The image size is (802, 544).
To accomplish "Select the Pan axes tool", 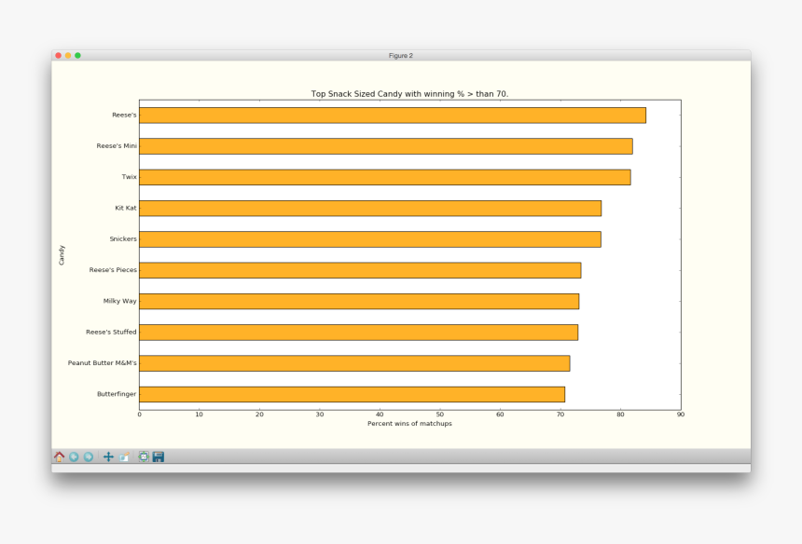I will pyautogui.click(x=108, y=456).
